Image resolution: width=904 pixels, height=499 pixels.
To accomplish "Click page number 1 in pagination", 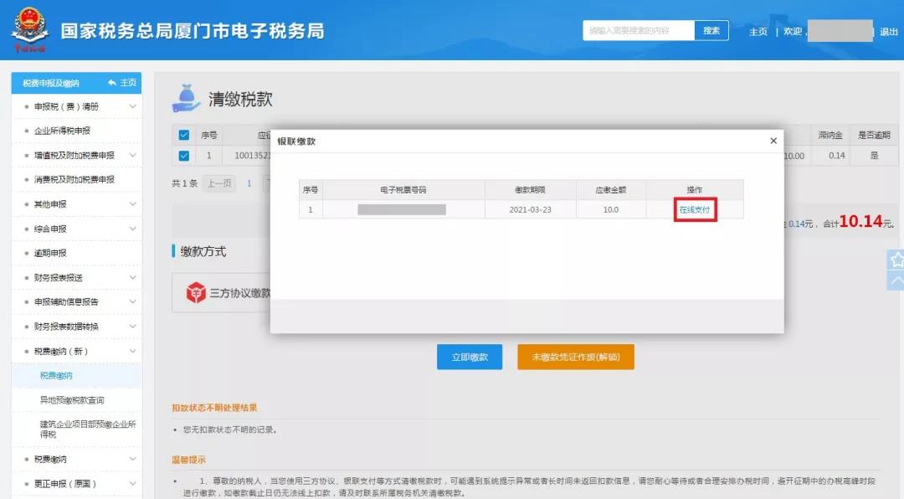I will [x=249, y=183].
